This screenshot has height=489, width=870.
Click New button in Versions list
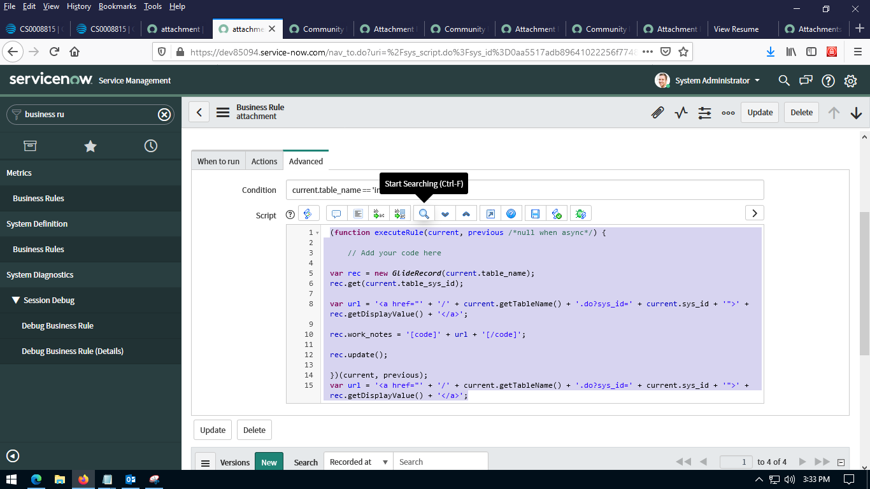(x=269, y=462)
